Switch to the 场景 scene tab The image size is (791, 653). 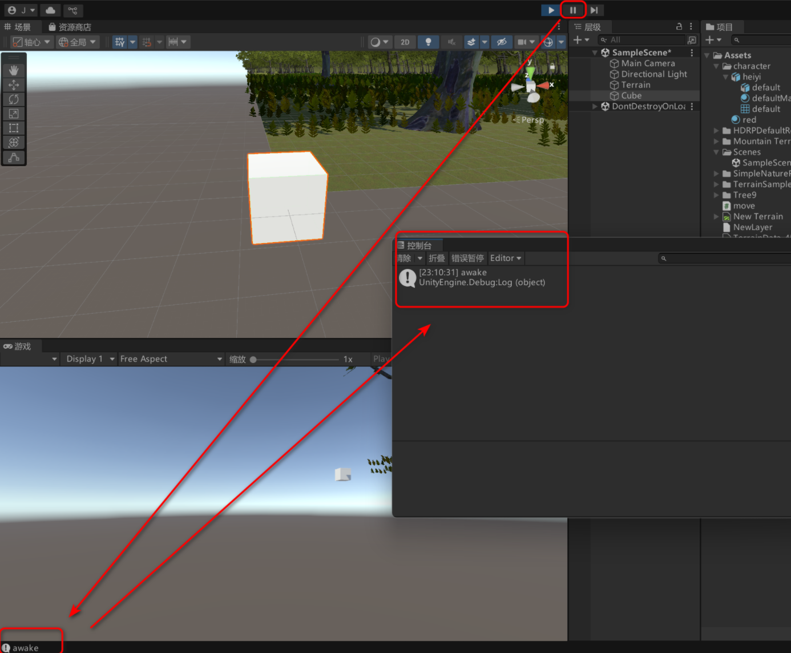pos(18,27)
